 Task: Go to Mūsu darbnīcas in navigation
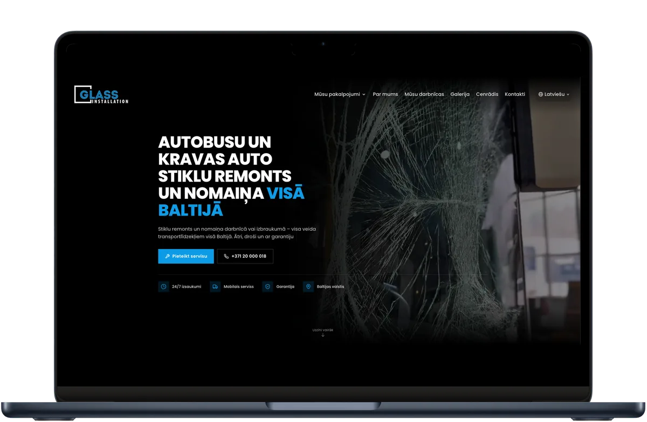click(x=424, y=94)
